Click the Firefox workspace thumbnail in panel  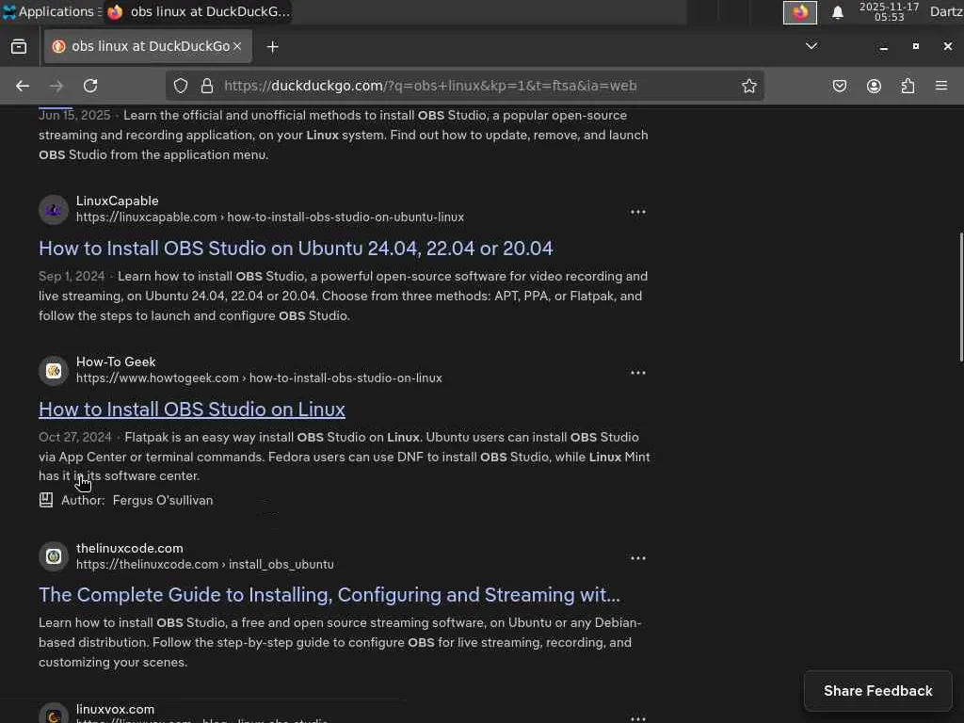coord(800,12)
